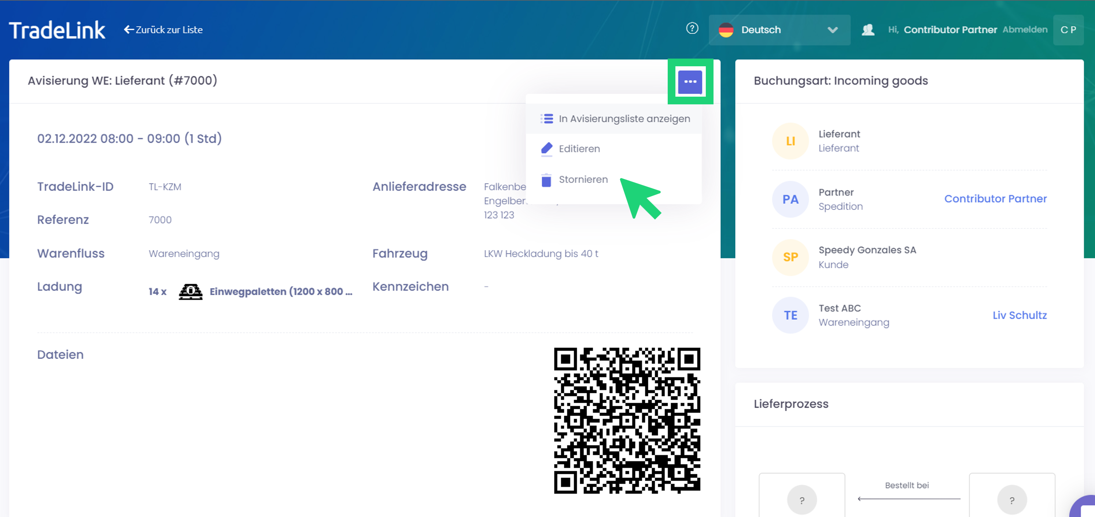This screenshot has height=517, width=1095.
Task: Choose Stornieren from the actions menu
Action: coord(583,180)
